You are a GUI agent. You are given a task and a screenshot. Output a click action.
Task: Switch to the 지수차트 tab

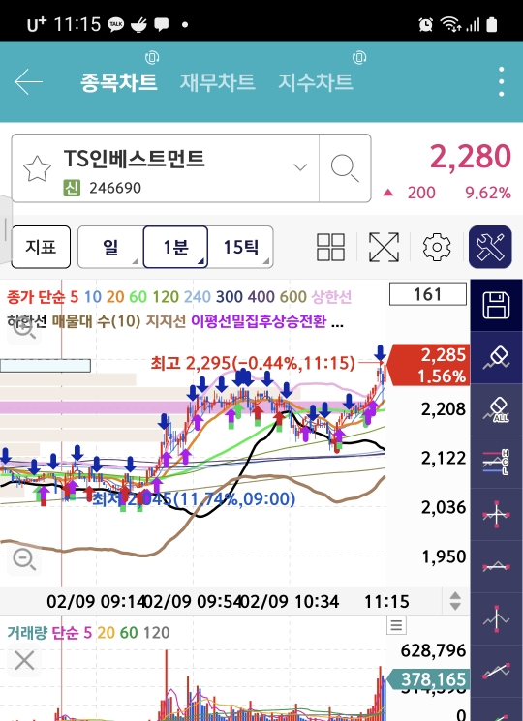(316, 82)
